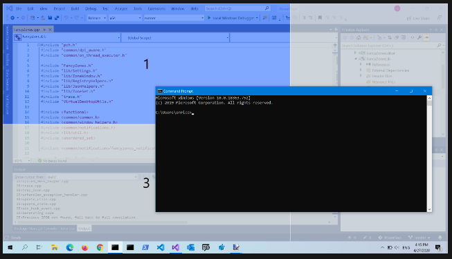Click the Microsoft Edge taskbar icon
The image size is (452, 259).
[x=70, y=247]
